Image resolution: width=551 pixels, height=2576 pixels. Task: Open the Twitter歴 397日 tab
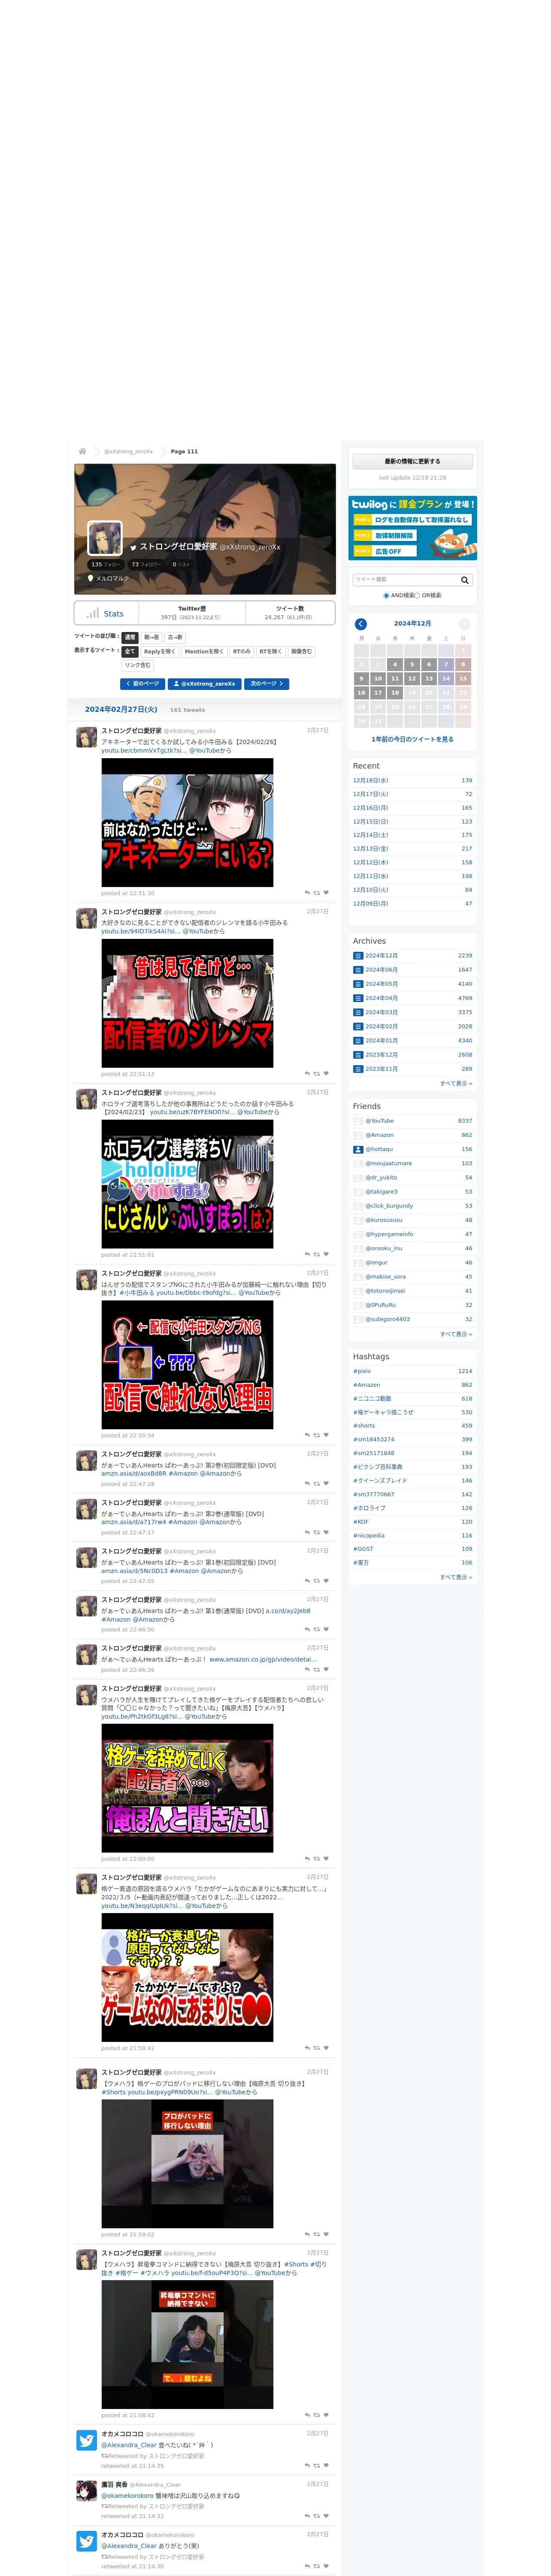[x=191, y=613]
